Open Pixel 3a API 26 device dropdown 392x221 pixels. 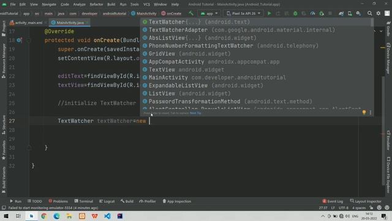click(243, 14)
